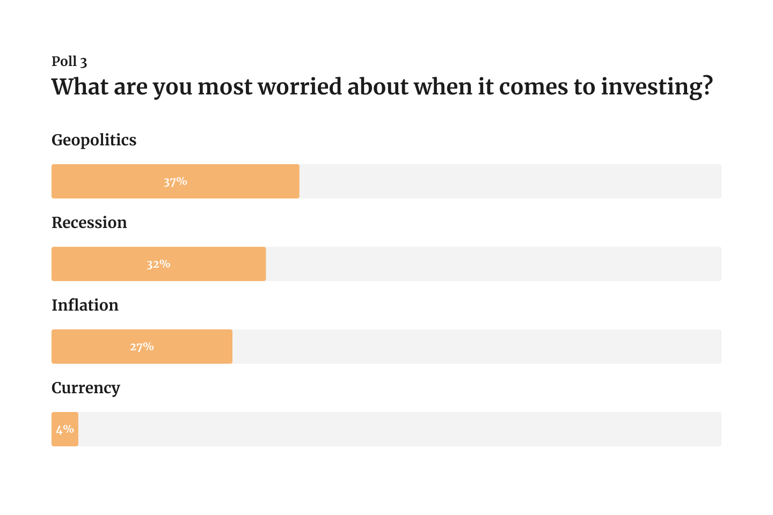Click the 27% value text
The width and height of the screenshot is (773, 515).
coord(142,347)
